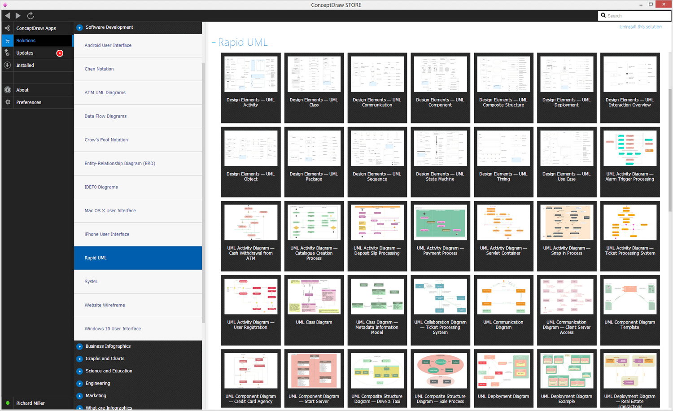The image size is (673, 411).
Task: Open the SysML solution
Action: [138, 281]
